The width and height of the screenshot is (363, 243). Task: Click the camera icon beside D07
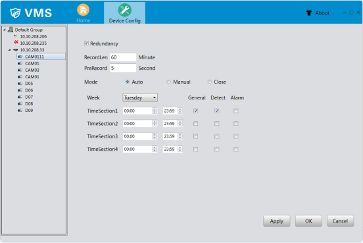(20, 97)
